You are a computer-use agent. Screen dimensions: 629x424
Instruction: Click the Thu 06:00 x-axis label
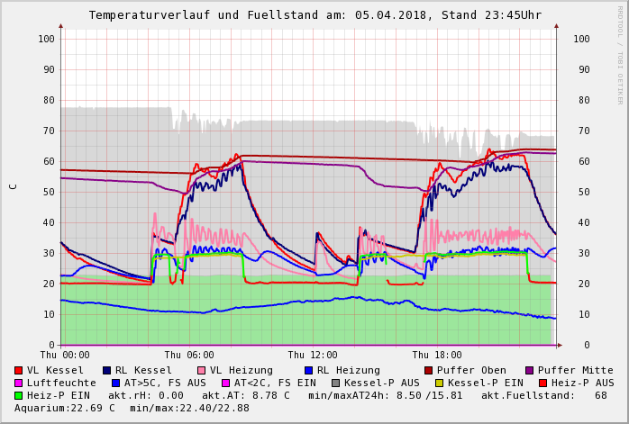[x=189, y=356]
